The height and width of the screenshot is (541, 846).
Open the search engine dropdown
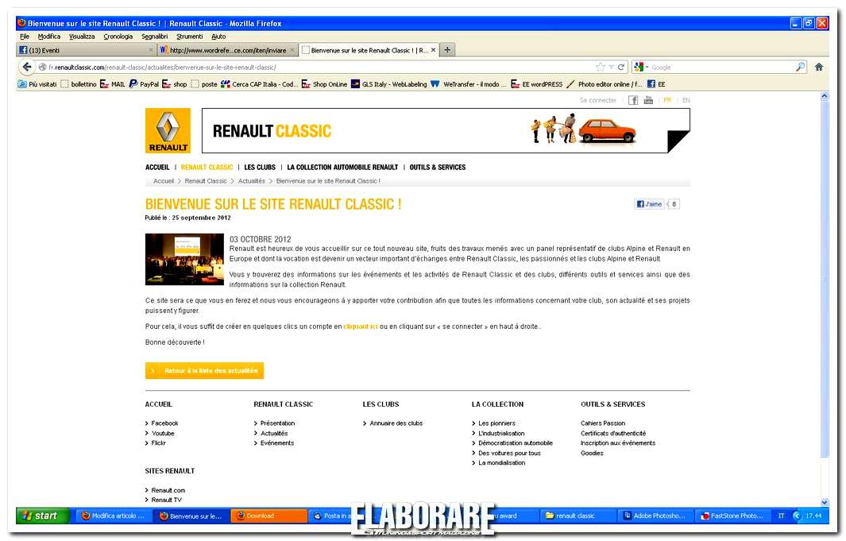(x=641, y=67)
